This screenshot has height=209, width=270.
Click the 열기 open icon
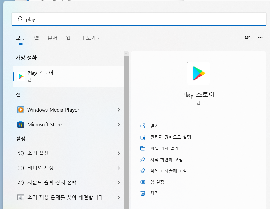pyautogui.click(x=143, y=126)
